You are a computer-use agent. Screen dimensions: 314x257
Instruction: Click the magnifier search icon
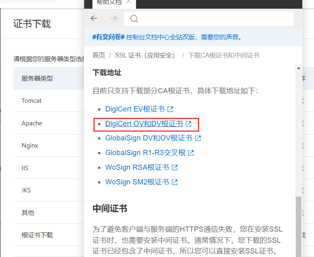(x=134, y=19)
